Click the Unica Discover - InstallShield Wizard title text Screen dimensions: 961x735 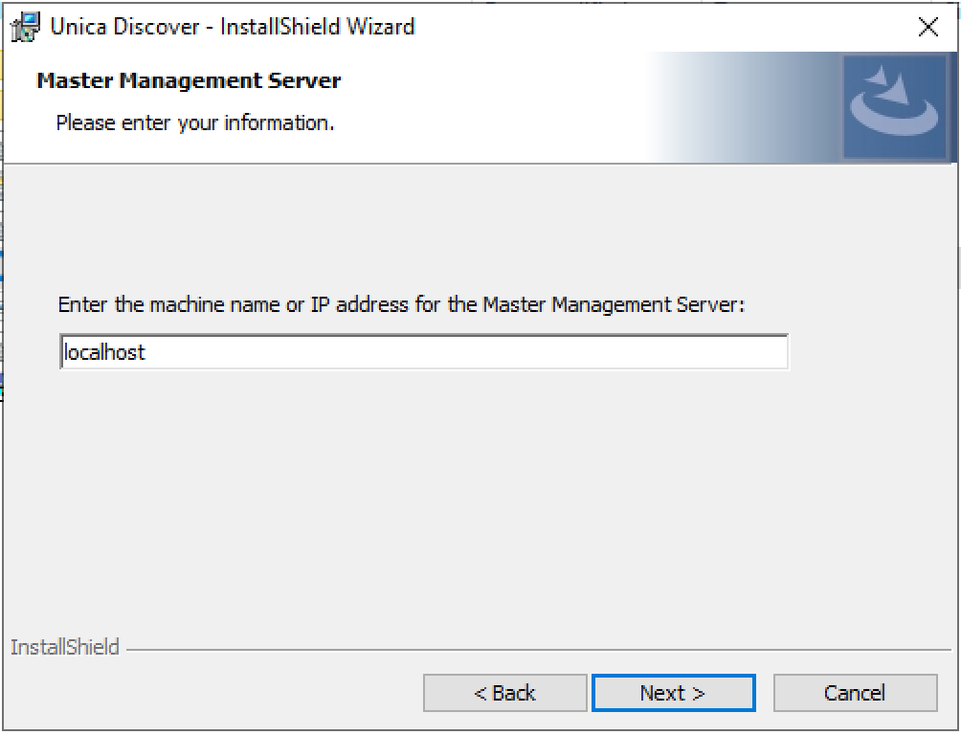click(233, 27)
